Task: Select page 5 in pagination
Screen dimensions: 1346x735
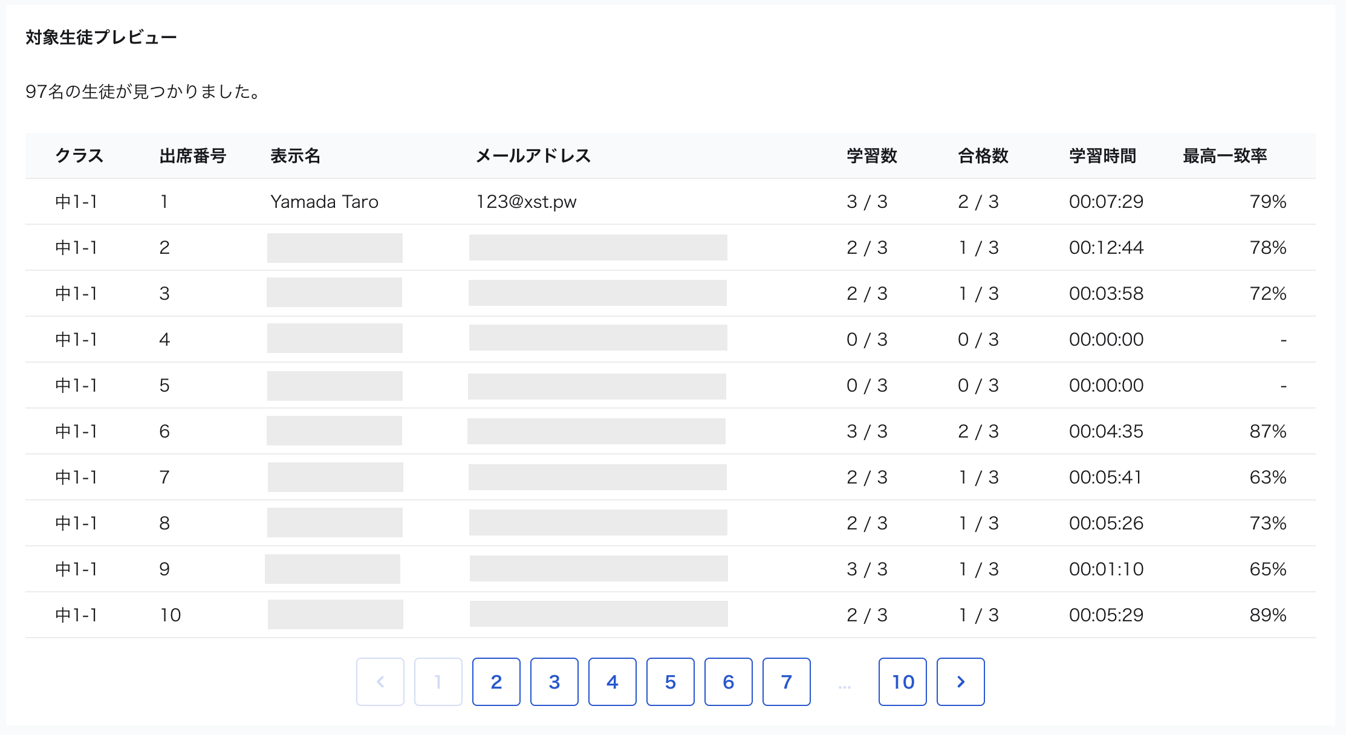Action: 670,682
